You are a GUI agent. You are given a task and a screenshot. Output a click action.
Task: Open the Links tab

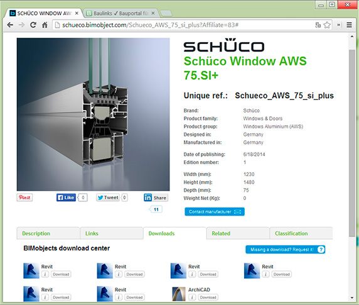[x=112, y=233]
